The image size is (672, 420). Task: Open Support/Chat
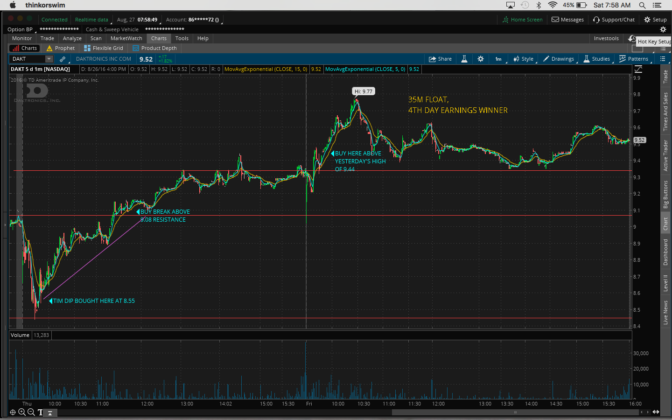point(614,20)
